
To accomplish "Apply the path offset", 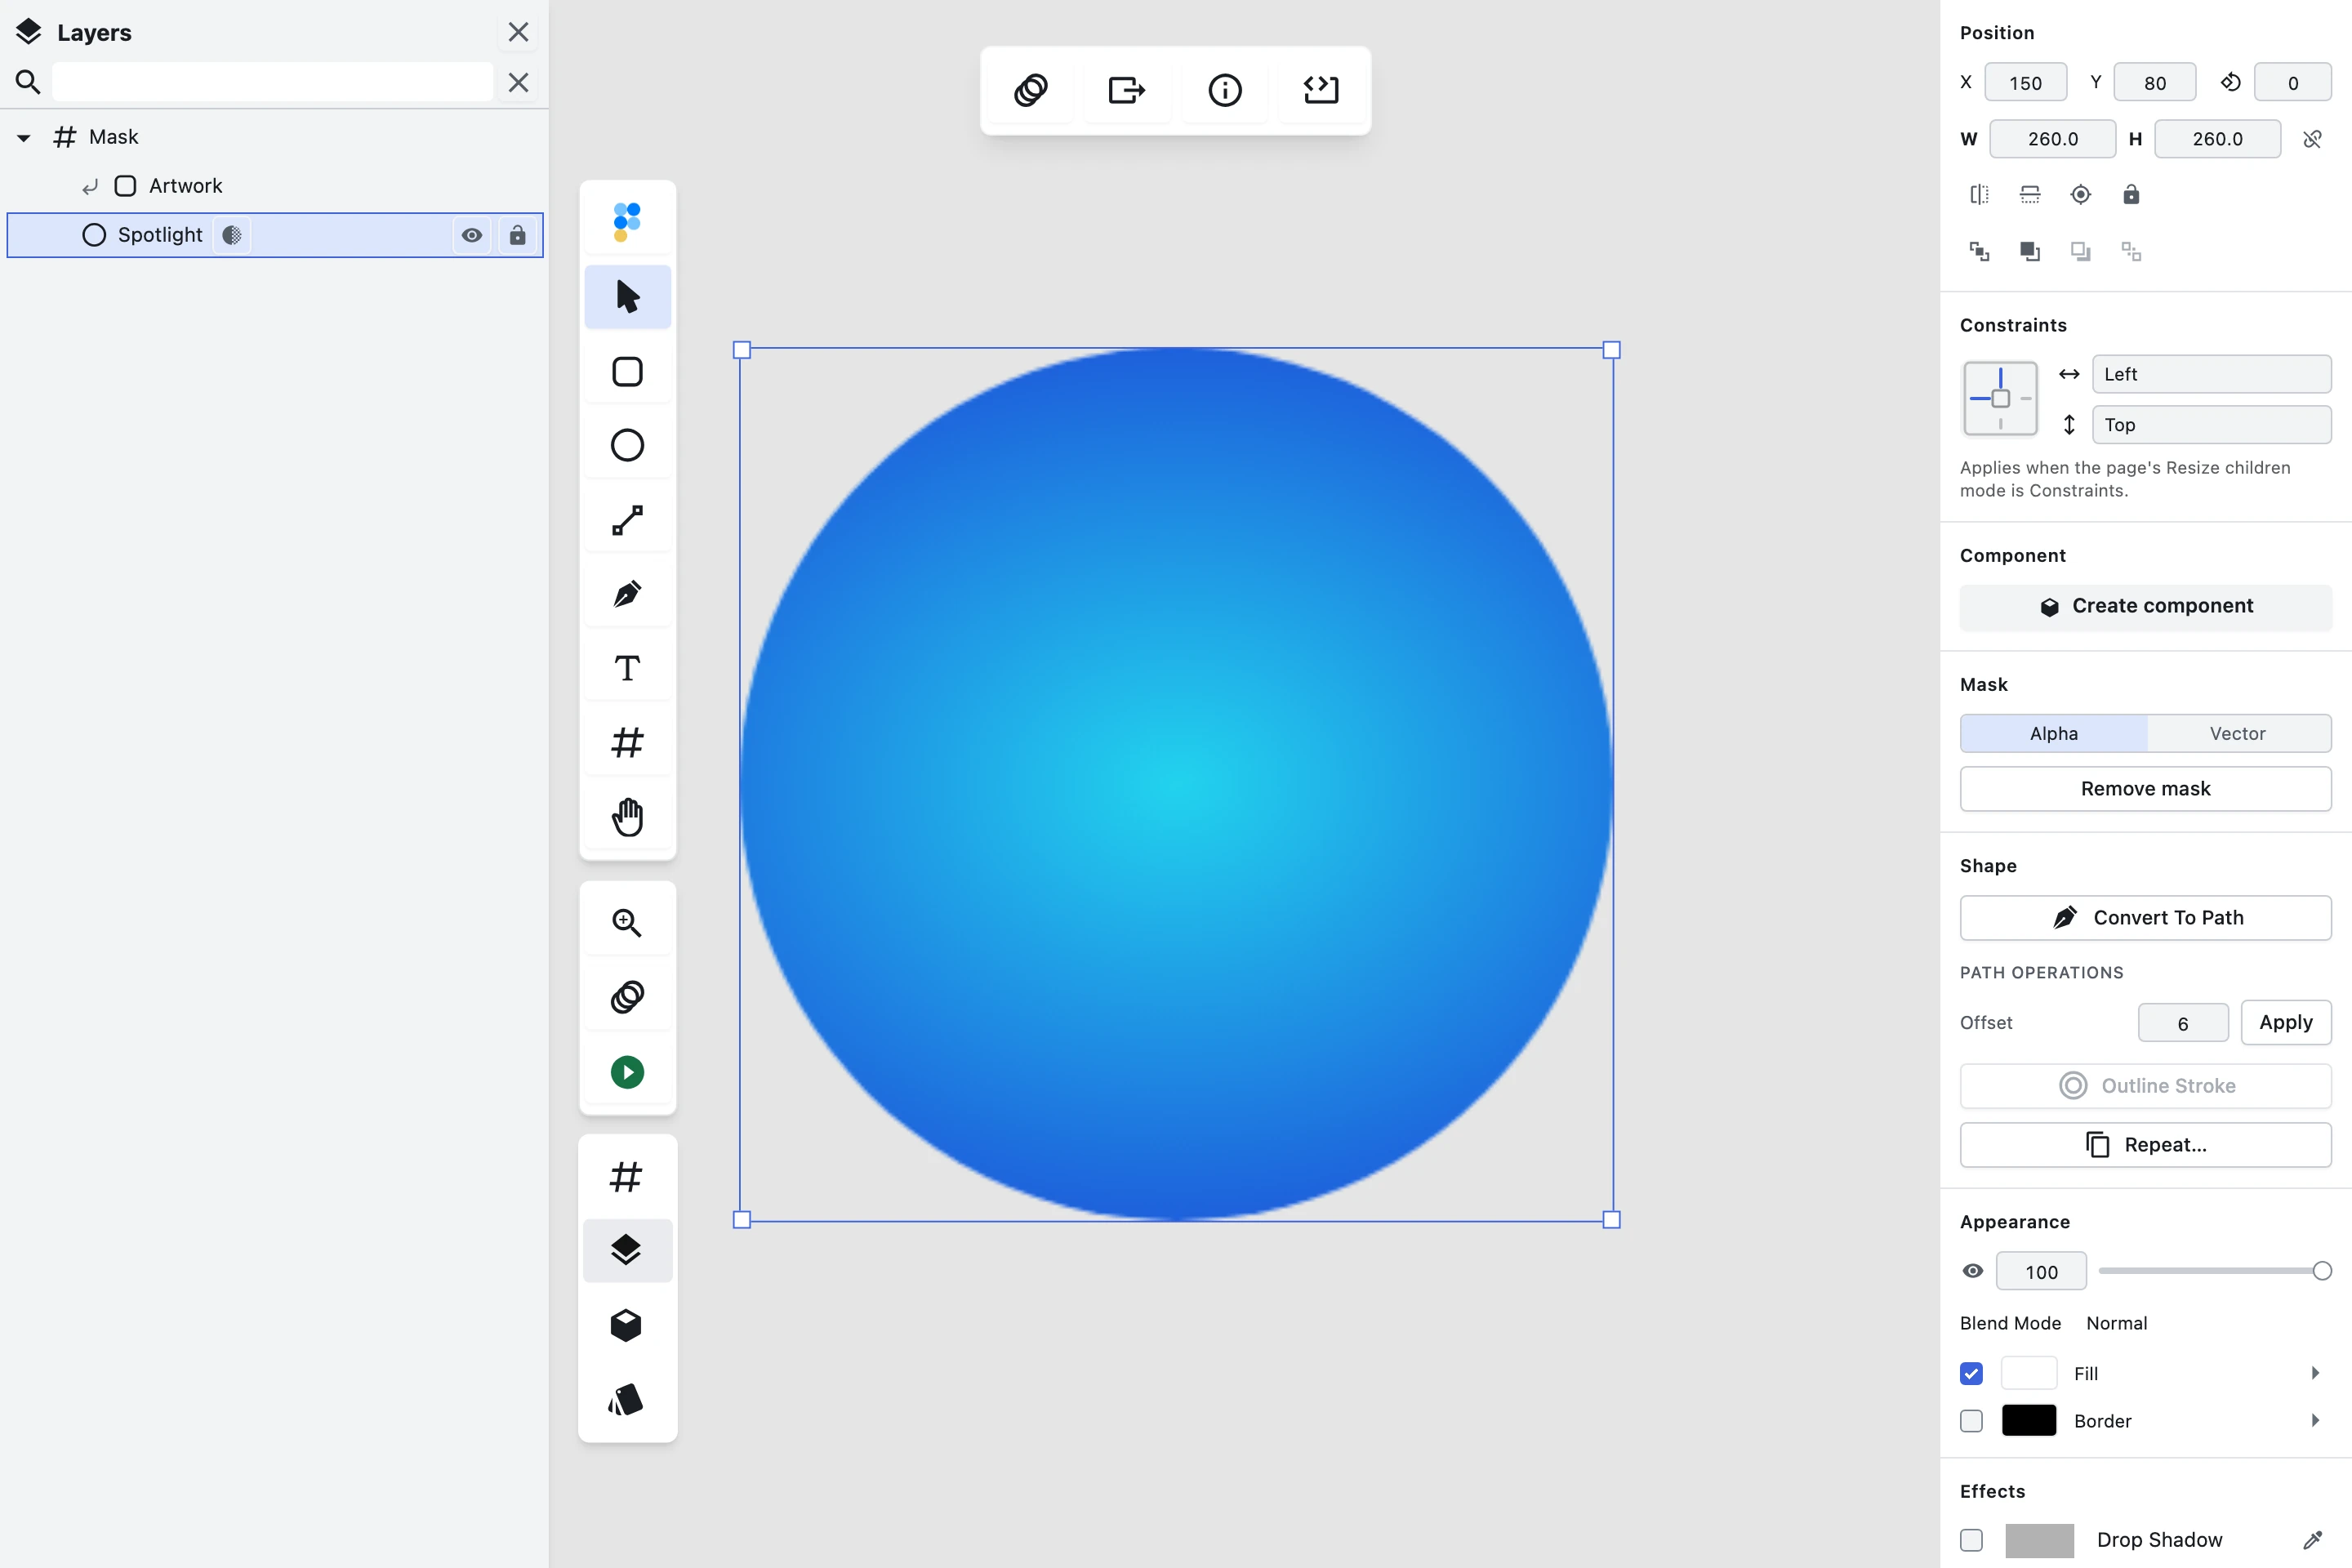I will pyautogui.click(x=2286, y=1022).
